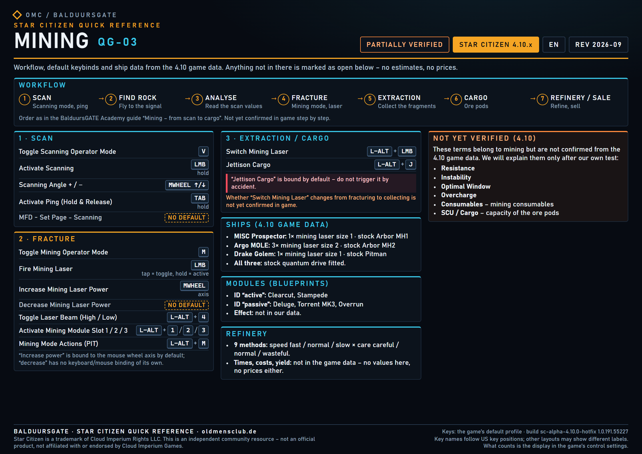Click the MINING title heading
This screenshot has width=642, height=454.
coord(52,41)
